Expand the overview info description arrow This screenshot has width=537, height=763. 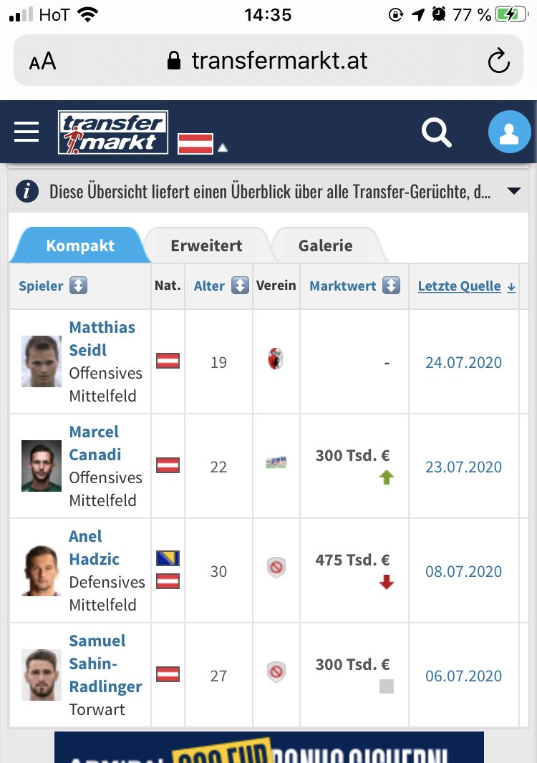[x=514, y=190]
